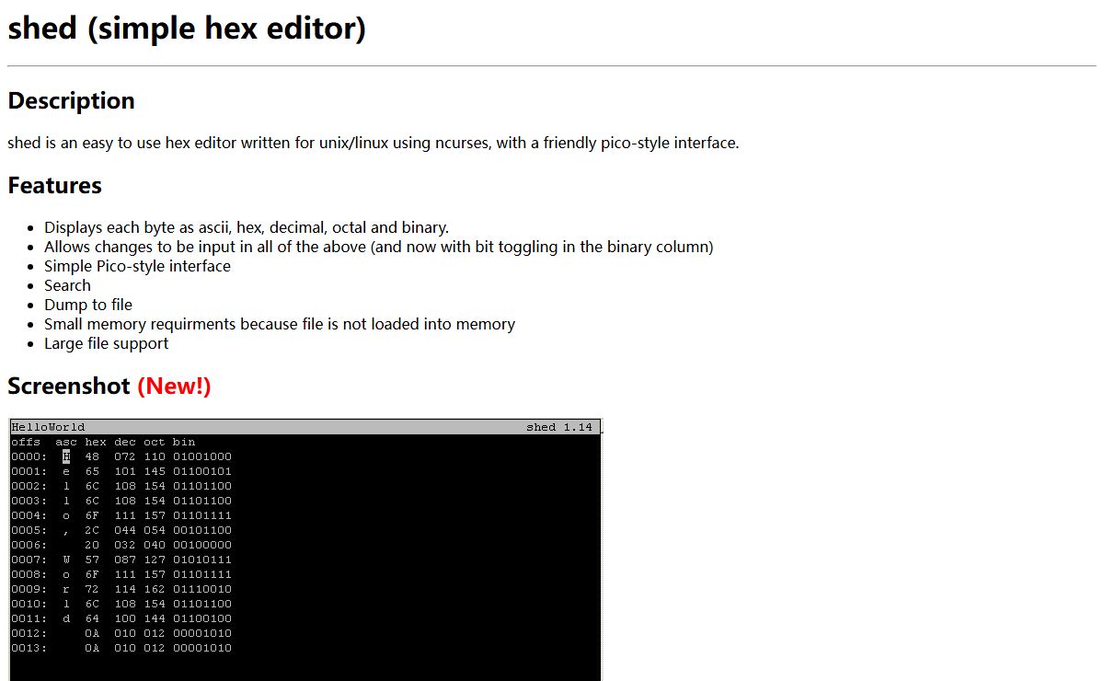Click decimal value "114" in row 0009
Screen dimensions: 1104x681
click(x=125, y=589)
